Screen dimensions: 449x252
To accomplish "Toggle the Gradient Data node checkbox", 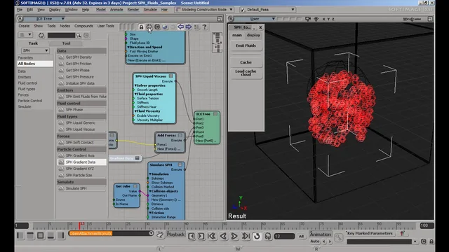I will coord(138,158).
